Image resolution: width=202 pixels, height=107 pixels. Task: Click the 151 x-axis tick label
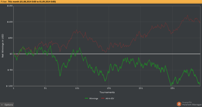[x=109, y=88]
